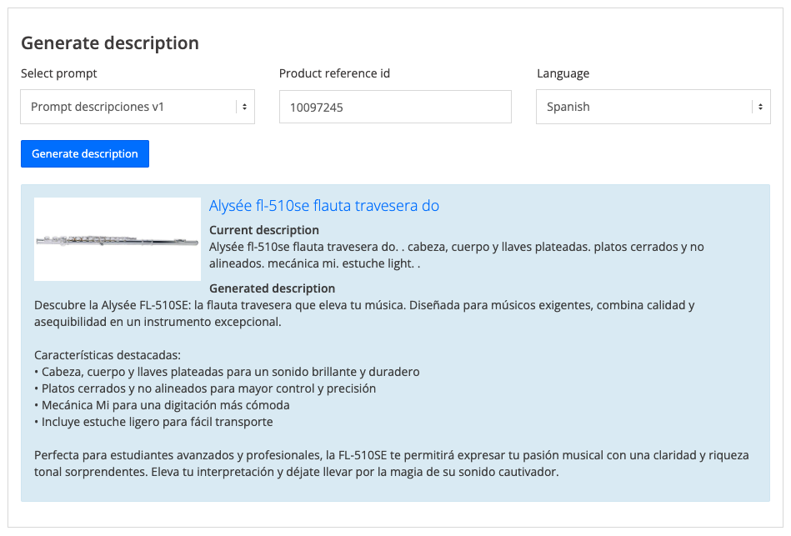
Task: Click the current description text paragraph
Action: (456, 255)
